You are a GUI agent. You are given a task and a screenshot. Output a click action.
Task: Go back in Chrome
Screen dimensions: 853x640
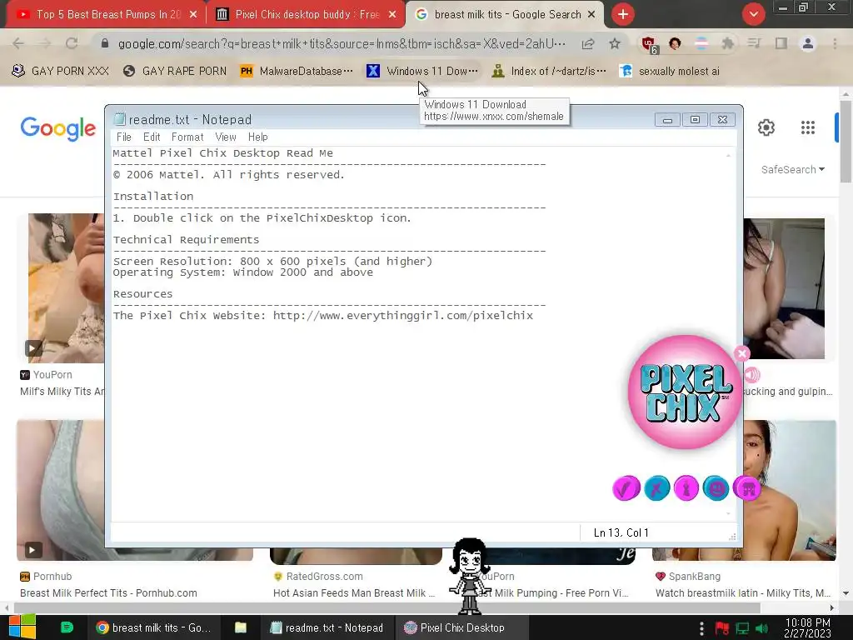[18, 43]
